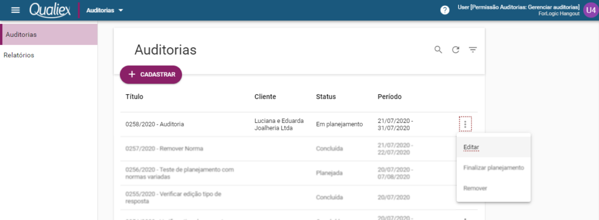The image size is (599, 220).
Task: Open the U4 user avatar
Action: [x=590, y=11]
